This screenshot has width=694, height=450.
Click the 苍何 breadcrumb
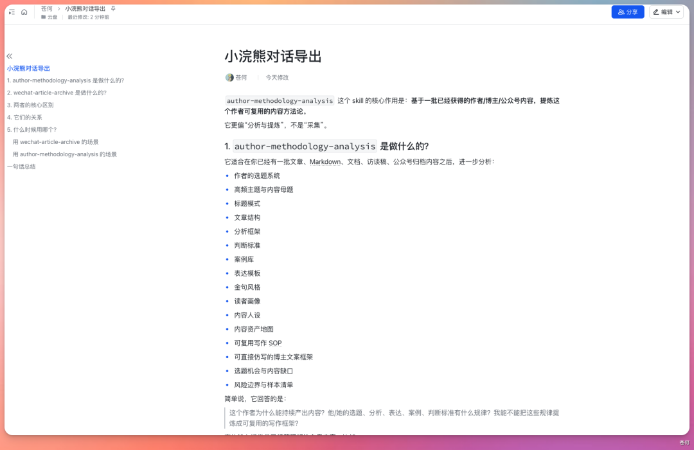pos(46,8)
